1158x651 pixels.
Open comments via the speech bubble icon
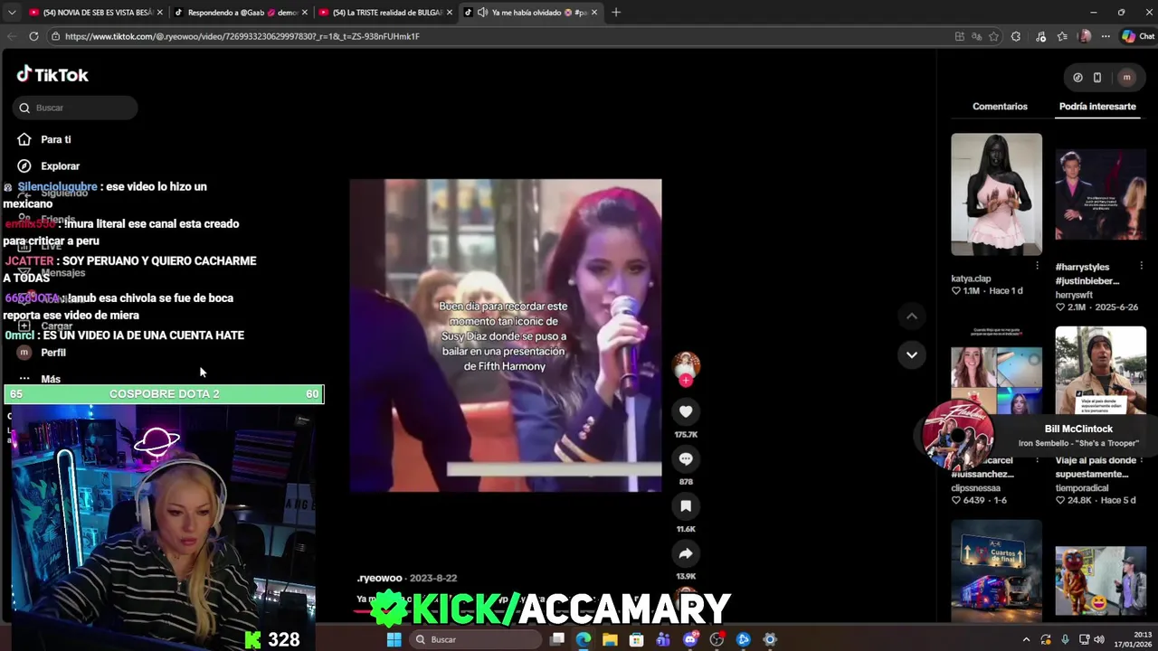tap(686, 459)
